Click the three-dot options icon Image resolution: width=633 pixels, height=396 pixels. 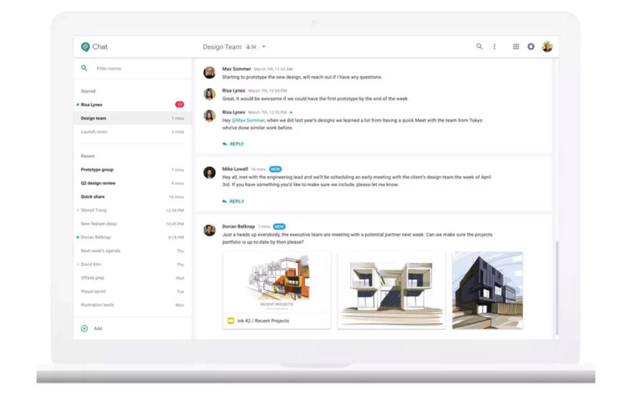click(x=495, y=46)
